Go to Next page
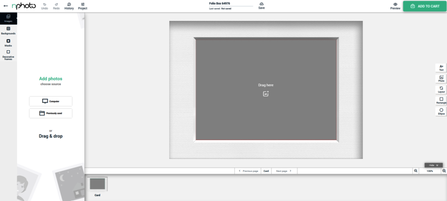 coord(284,171)
